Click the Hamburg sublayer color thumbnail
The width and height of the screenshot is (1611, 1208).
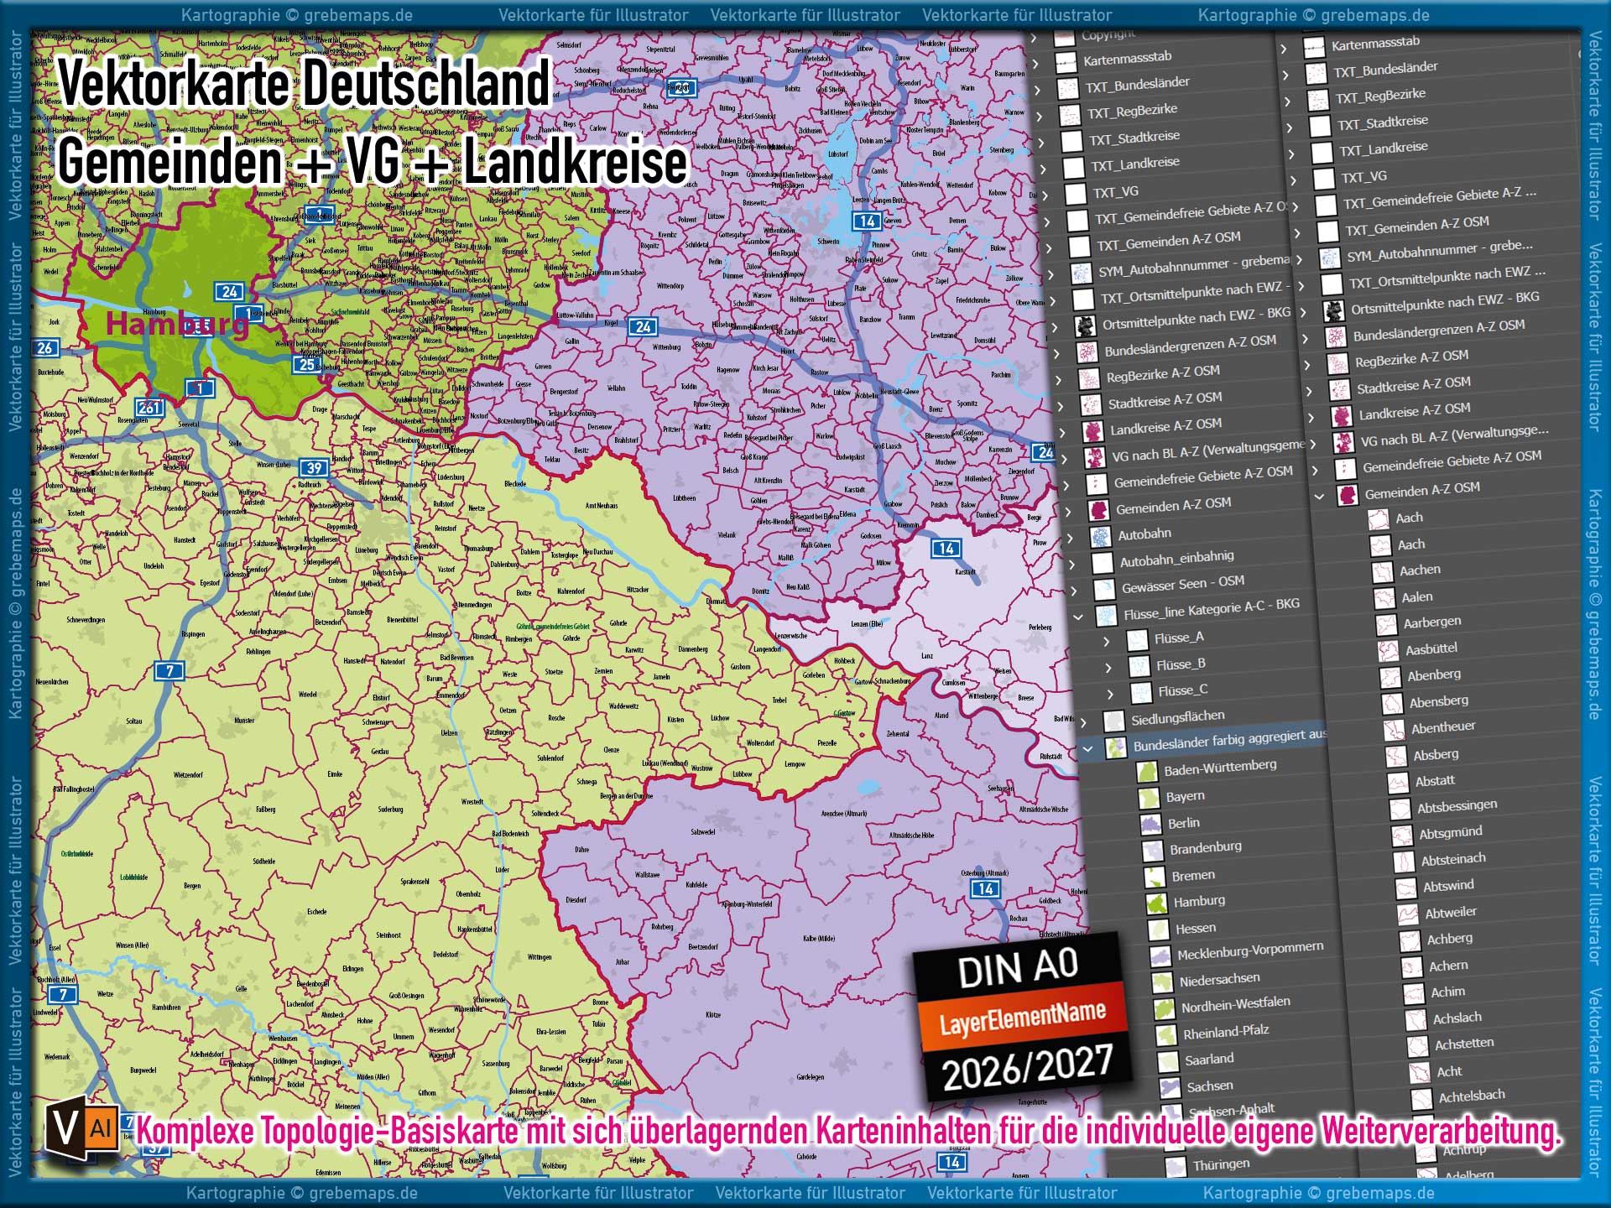(1157, 903)
